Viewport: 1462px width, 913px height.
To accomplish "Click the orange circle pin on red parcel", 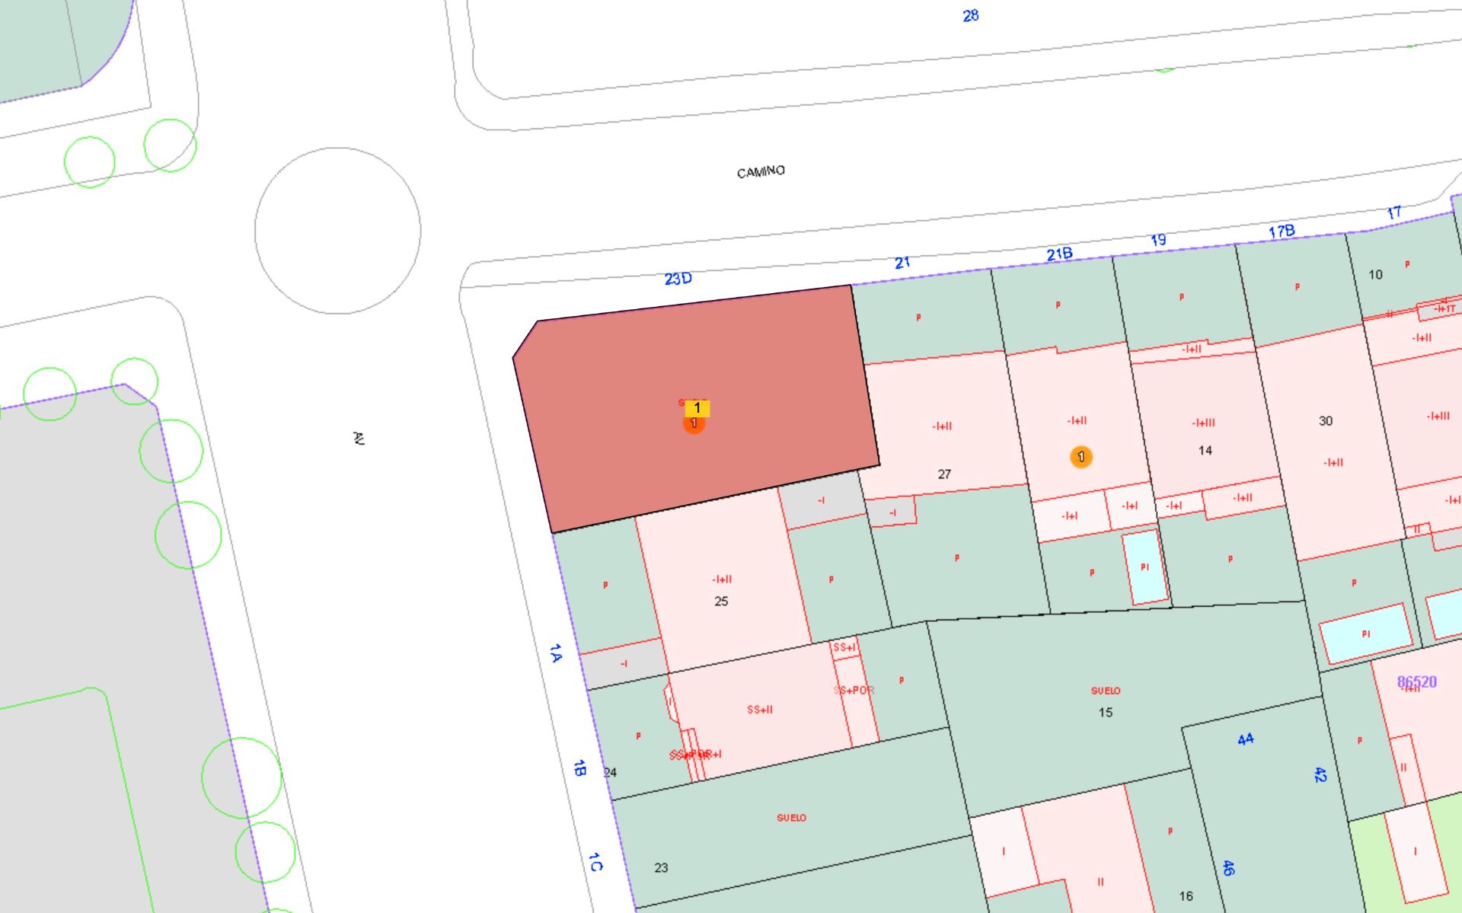I will click(694, 425).
